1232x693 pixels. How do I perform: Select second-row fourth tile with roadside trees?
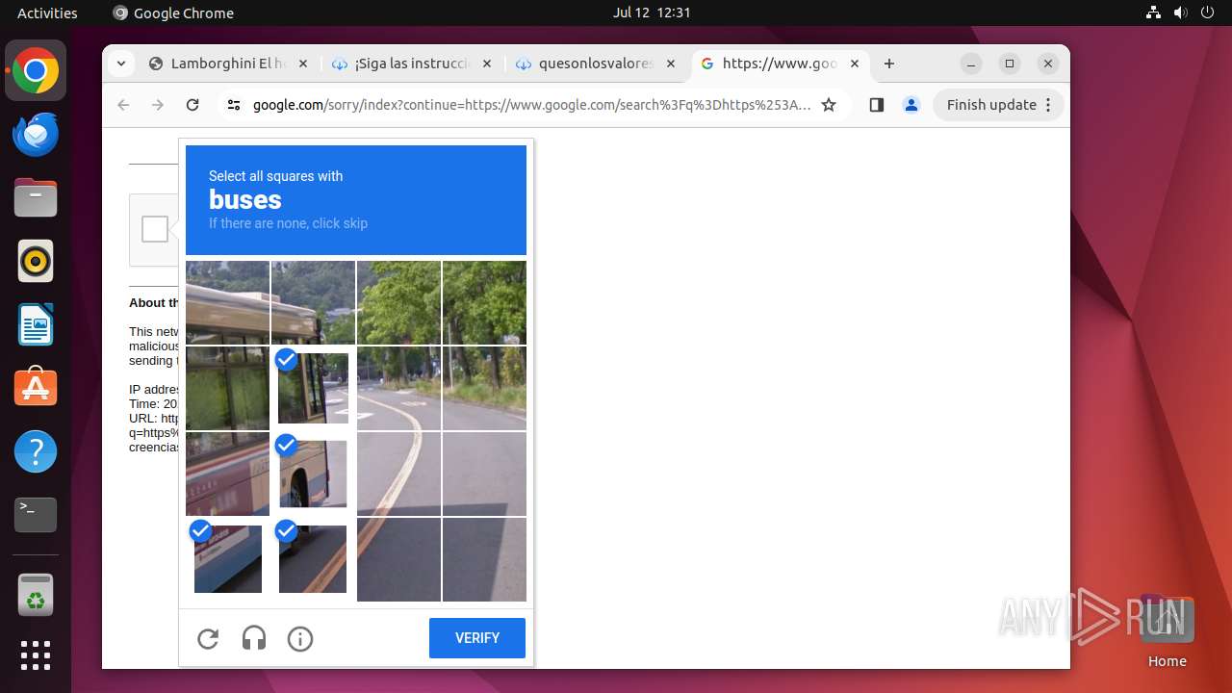pos(484,388)
